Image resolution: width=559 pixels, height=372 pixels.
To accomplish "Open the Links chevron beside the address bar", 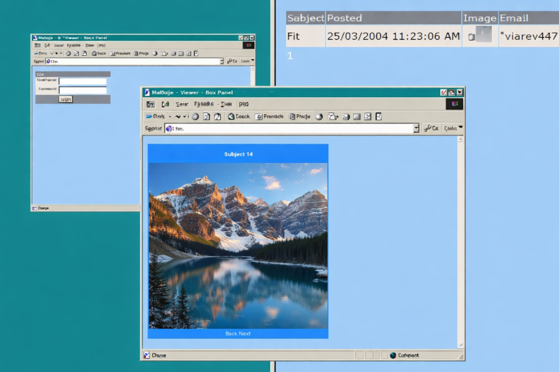I will click(460, 128).
